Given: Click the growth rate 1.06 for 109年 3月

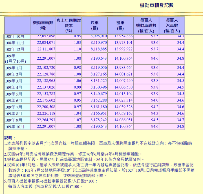Looking at the screenshot, I should coord(78,81).
